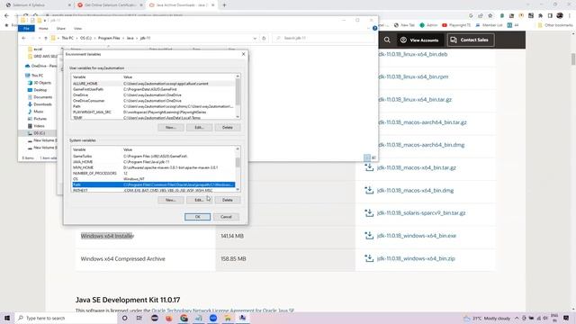This screenshot has height=324, width=576.
Task: Open File Explorer help icon
Action: [374, 28]
